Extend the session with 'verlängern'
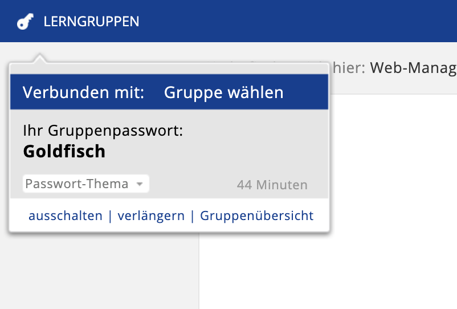The width and height of the screenshot is (457, 309). (x=151, y=216)
